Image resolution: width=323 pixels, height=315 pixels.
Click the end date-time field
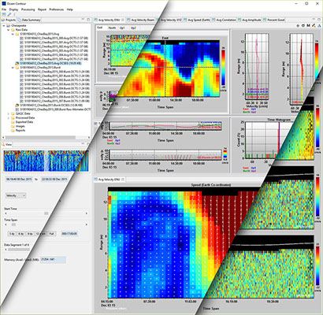[54, 180]
